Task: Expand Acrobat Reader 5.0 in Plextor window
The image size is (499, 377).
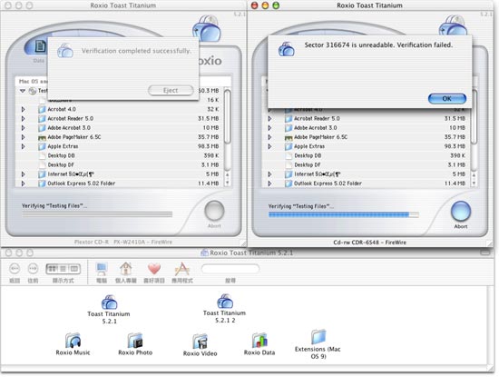Action: (24, 118)
